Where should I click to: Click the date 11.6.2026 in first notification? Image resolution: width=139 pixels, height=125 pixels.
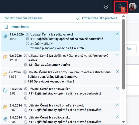point(17,34)
